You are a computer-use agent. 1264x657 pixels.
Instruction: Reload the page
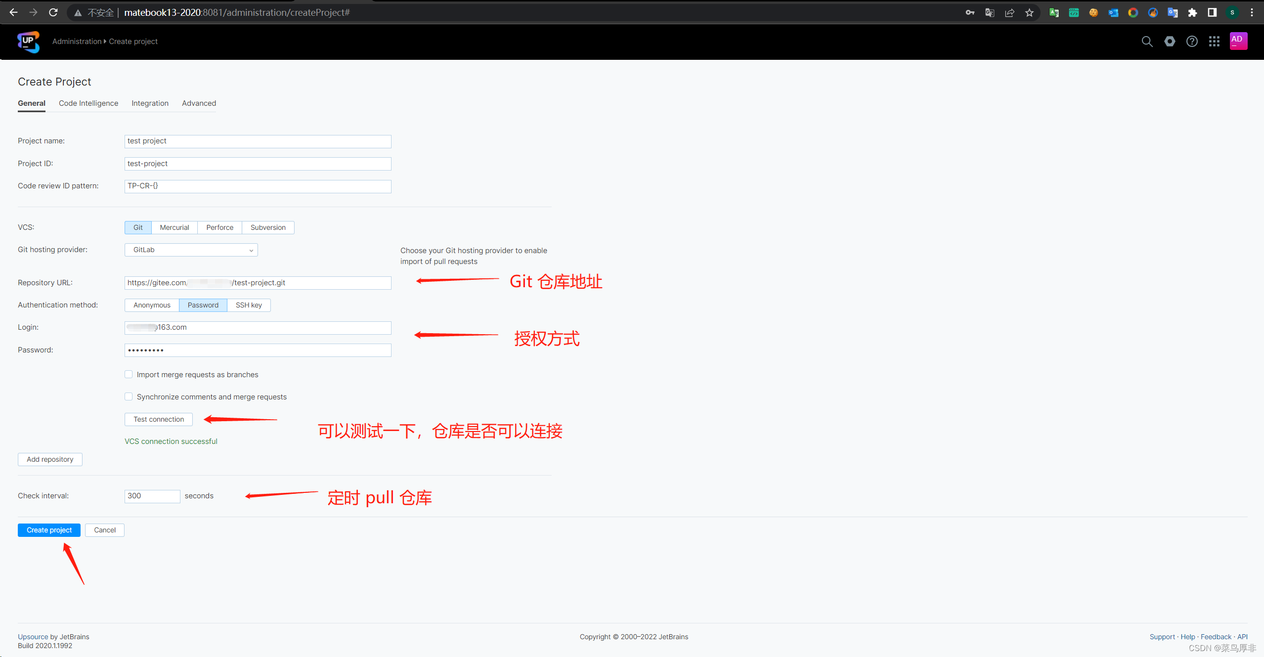[53, 12]
